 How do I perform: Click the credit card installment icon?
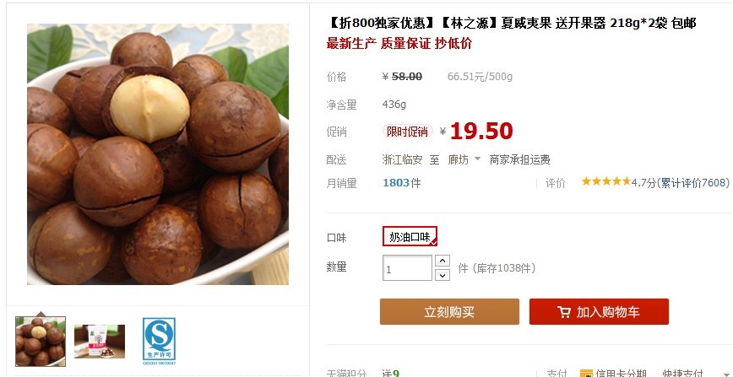click(586, 374)
